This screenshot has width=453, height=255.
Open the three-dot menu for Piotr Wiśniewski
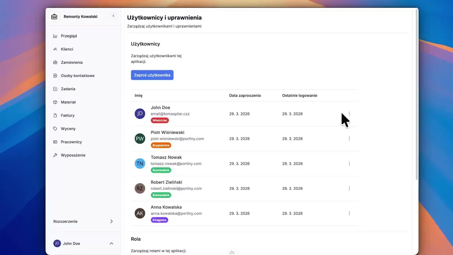(349, 138)
